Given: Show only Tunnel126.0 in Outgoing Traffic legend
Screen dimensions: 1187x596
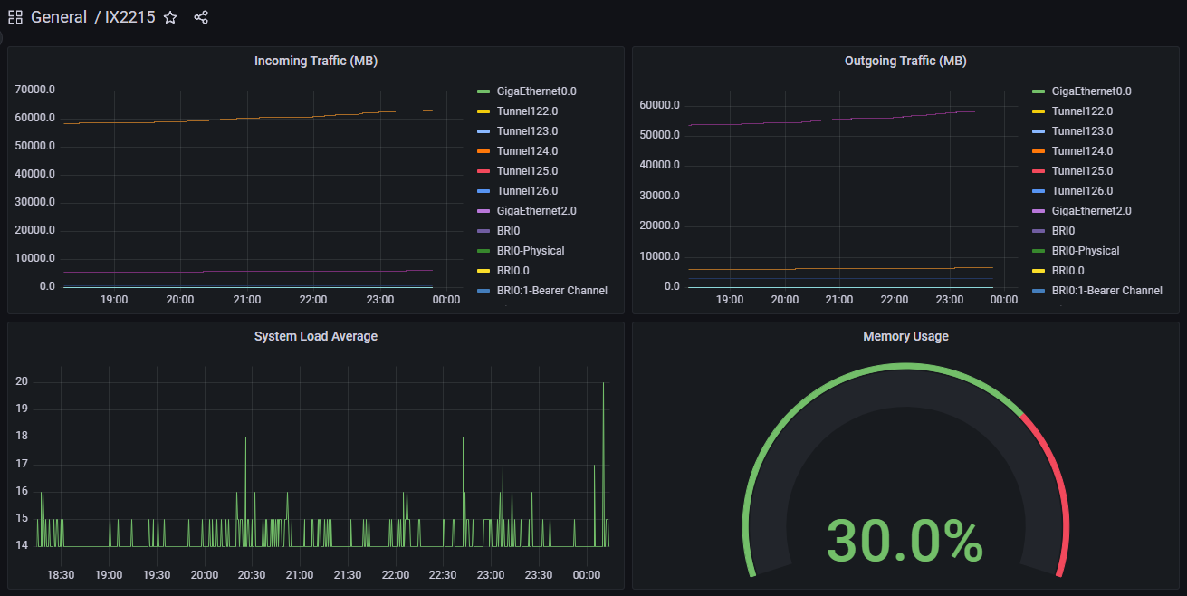Looking at the screenshot, I should tap(1082, 191).
